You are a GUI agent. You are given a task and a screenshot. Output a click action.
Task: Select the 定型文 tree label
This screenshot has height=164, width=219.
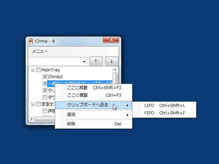47,104
